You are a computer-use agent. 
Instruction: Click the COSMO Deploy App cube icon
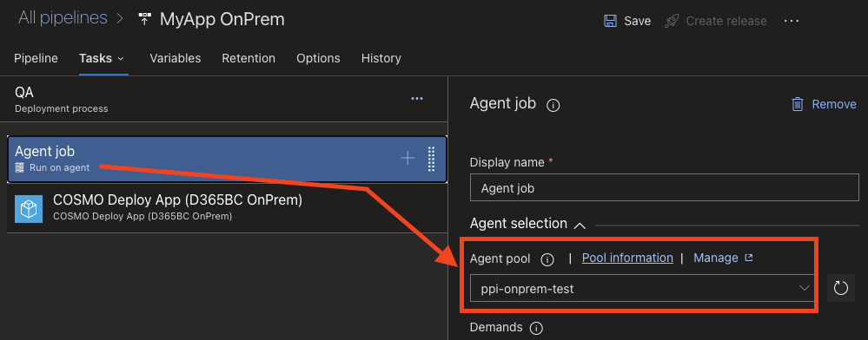coord(29,208)
